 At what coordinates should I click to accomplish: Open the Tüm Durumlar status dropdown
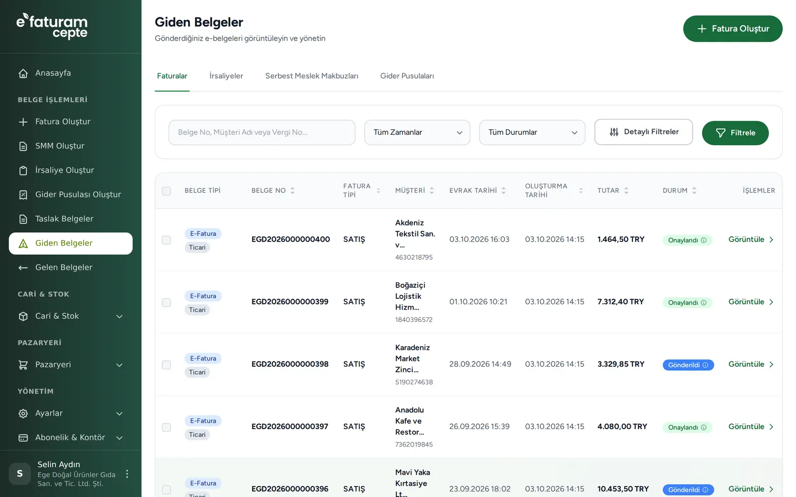point(532,133)
